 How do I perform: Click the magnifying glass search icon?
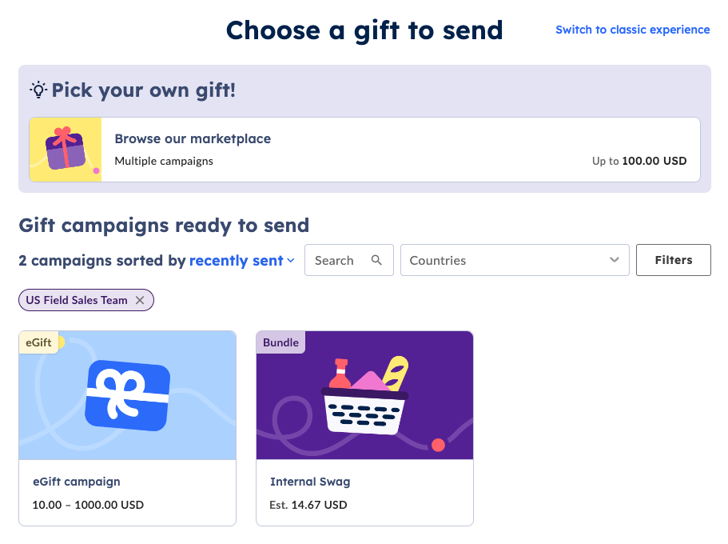click(376, 260)
